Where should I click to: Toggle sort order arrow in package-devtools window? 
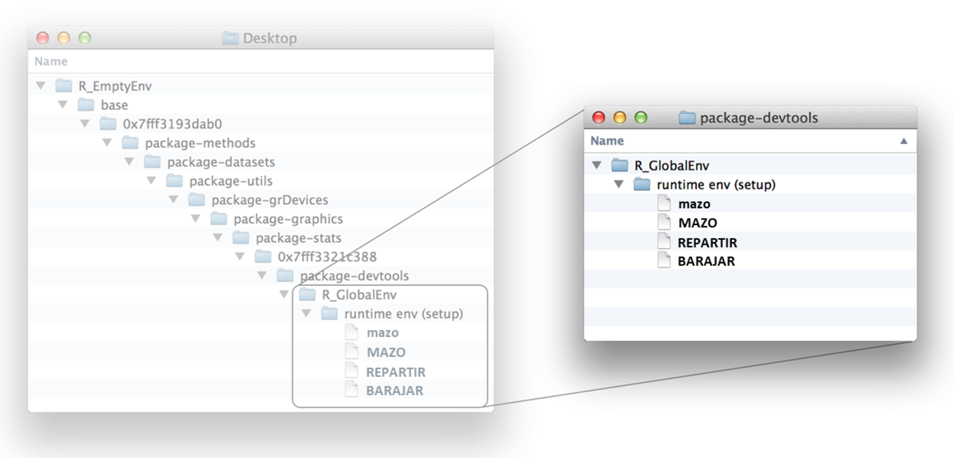(903, 141)
